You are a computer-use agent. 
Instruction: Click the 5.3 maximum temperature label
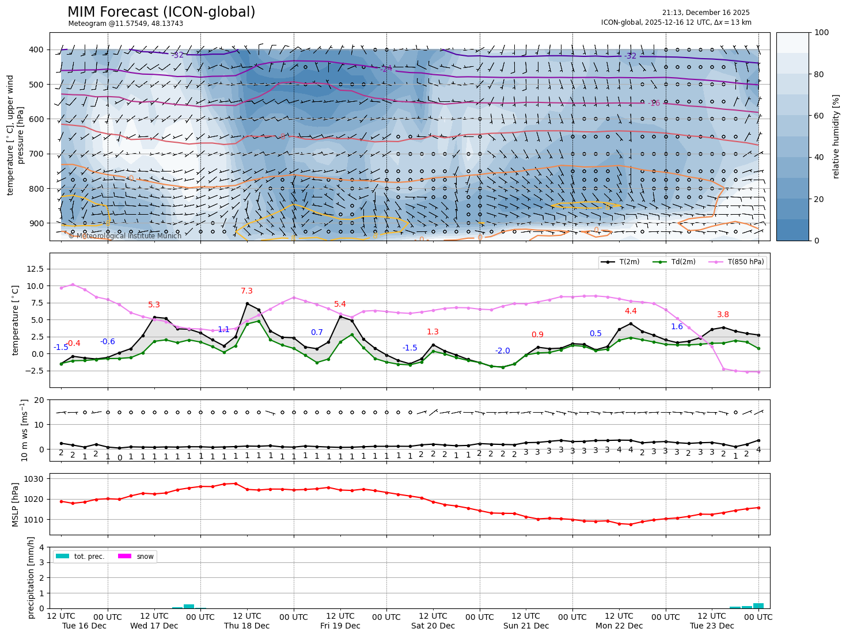click(x=154, y=305)
